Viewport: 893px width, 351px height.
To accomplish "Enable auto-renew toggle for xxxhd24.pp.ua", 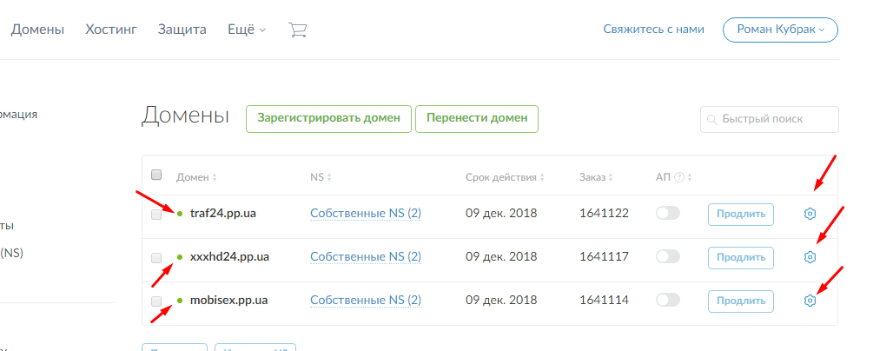I will (668, 257).
